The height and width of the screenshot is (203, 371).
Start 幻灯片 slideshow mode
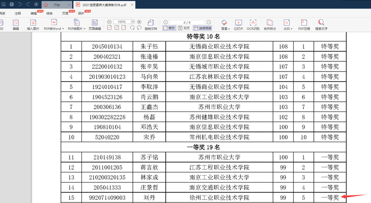tap(238, 25)
